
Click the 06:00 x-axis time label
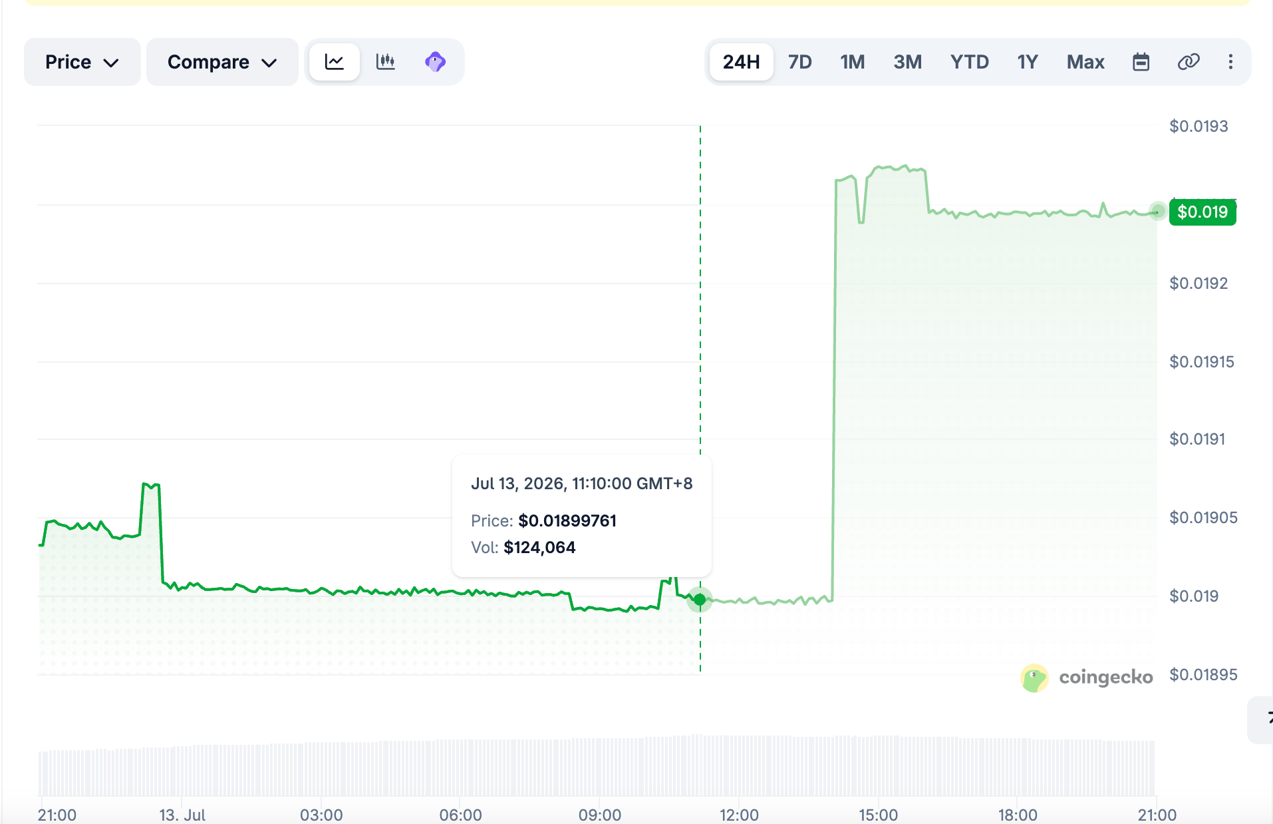point(460,815)
